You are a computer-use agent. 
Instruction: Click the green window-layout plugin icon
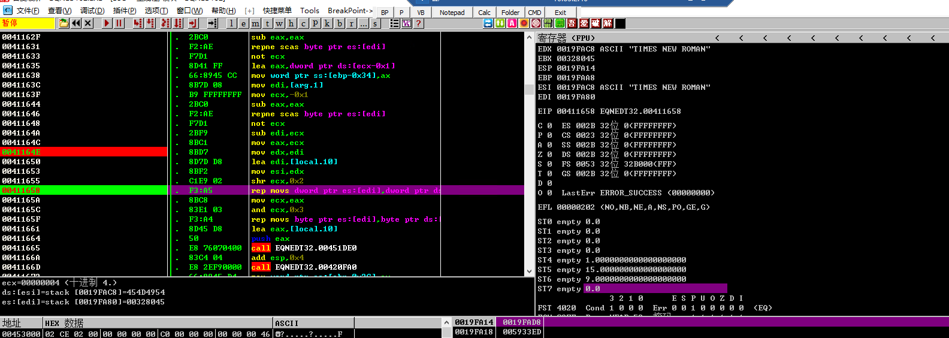click(x=560, y=23)
